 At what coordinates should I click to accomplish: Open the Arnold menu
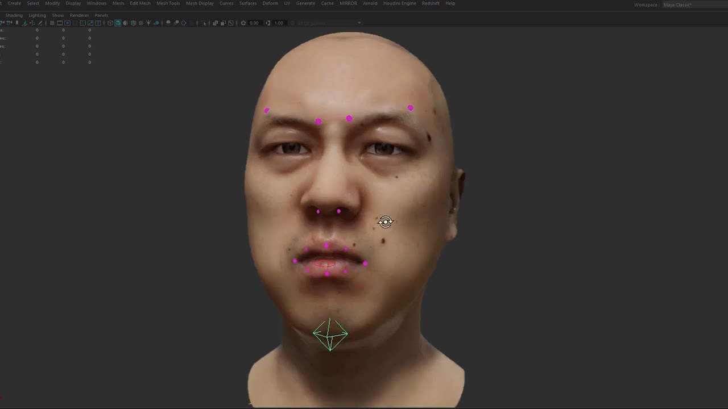point(370,3)
